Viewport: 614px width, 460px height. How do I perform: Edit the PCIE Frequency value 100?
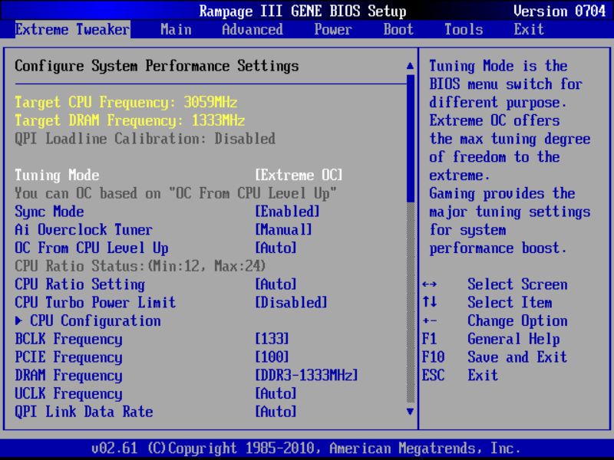[272, 357]
